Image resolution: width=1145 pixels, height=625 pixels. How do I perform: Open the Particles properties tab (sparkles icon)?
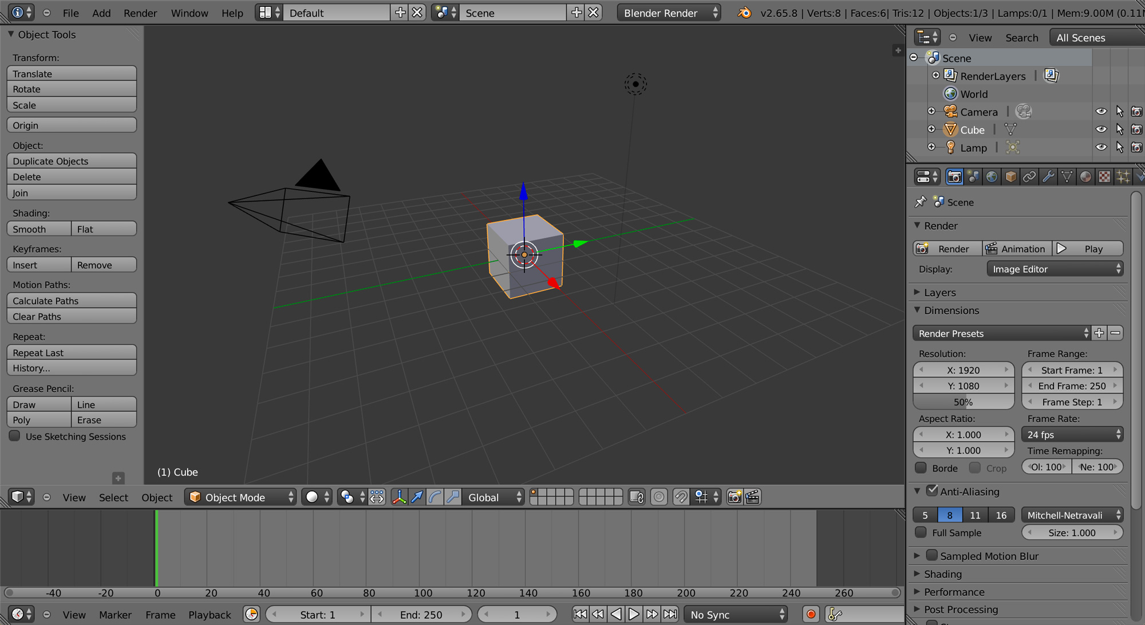pyautogui.click(x=1123, y=176)
